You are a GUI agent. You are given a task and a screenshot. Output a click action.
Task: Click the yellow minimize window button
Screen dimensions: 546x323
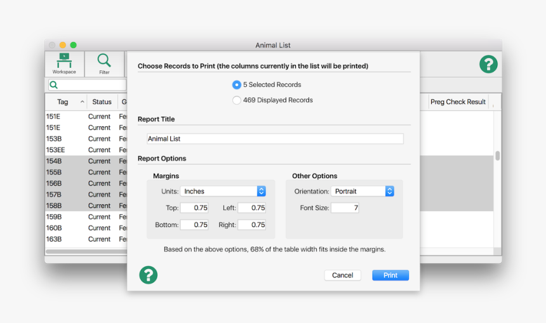(x=62, y=45)
